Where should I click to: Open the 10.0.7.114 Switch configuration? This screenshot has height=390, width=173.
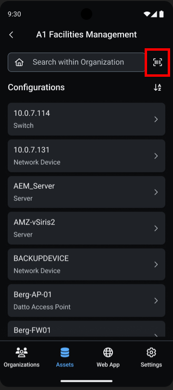point(86,119)
